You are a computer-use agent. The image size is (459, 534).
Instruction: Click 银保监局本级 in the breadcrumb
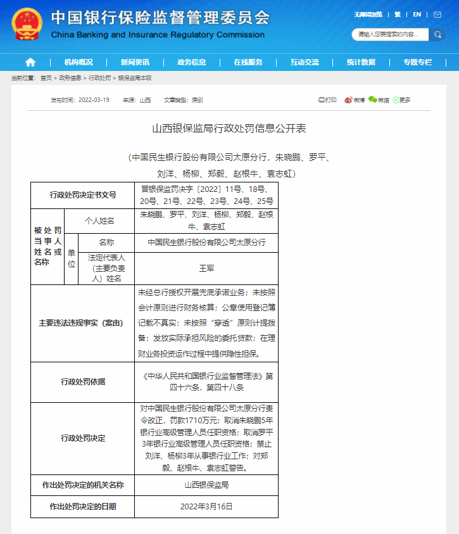pos(135,78)
